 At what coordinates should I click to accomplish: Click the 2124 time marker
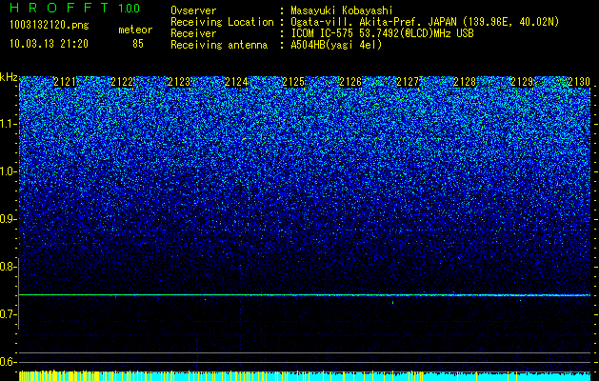236,82
